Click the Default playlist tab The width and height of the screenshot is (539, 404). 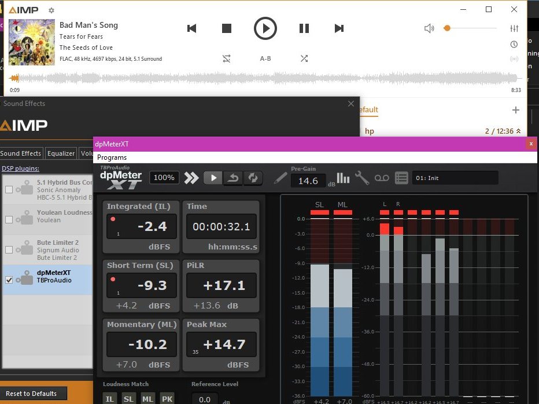(x=369, y=110)
